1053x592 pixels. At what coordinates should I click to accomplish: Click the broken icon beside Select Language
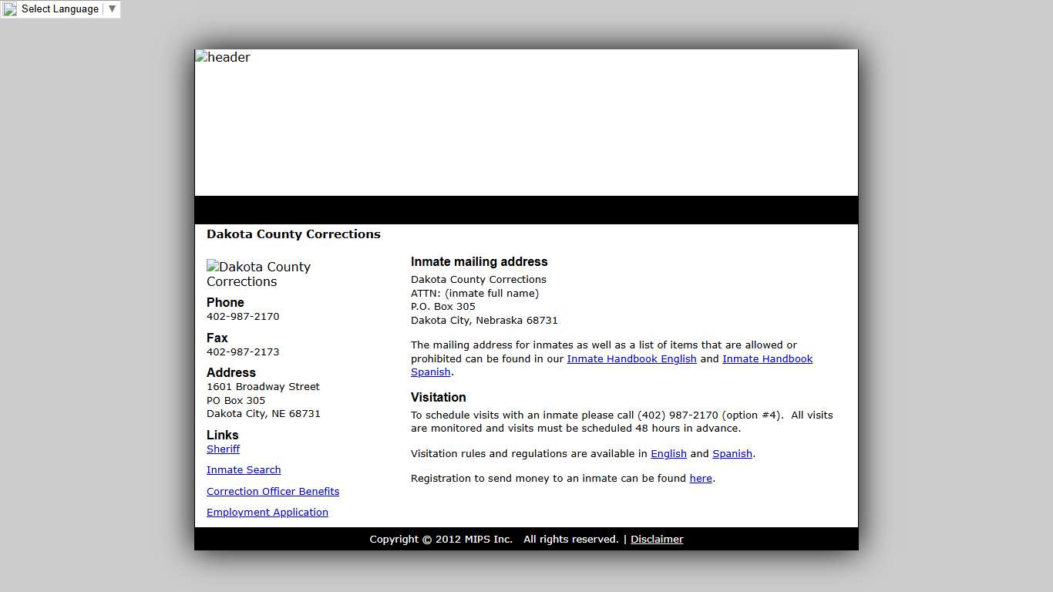[10, 9]
